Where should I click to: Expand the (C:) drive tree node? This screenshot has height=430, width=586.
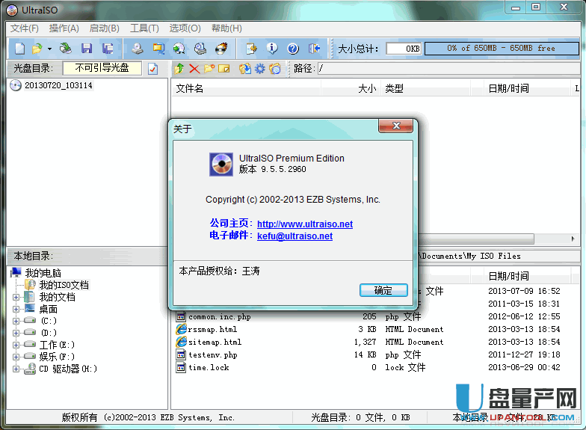pyautogui.click(x=16, y=321)
